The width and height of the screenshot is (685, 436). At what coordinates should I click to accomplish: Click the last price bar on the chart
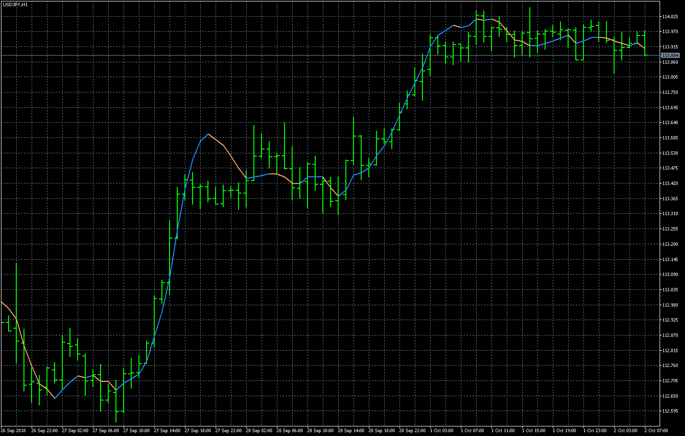[x=645, y=43]
